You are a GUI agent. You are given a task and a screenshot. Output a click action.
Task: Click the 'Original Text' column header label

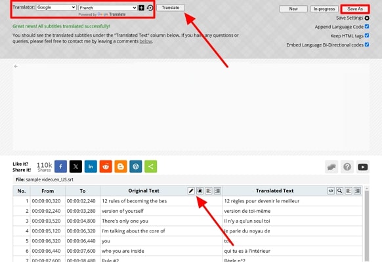(144, 191)
